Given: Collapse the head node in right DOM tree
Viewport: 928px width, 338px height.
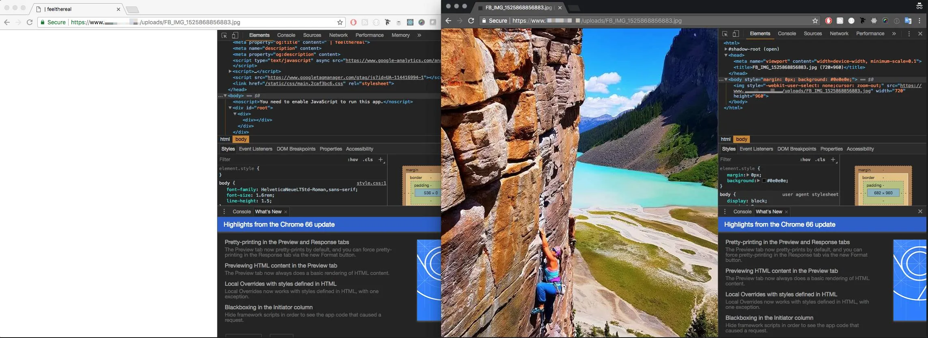Looking at the screenshot, I should tap(726, 55).
